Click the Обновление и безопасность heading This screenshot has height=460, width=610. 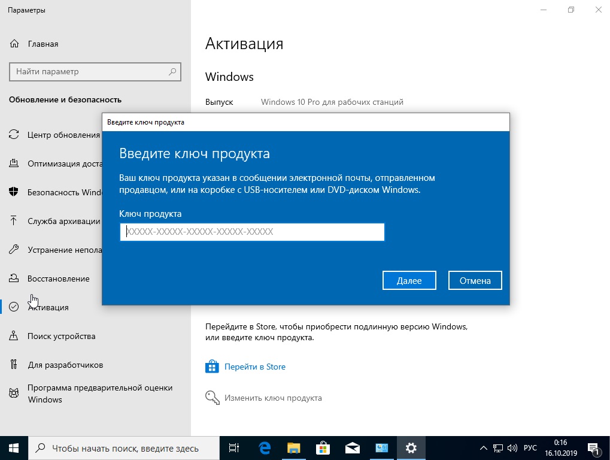click(x=65, y=99)
